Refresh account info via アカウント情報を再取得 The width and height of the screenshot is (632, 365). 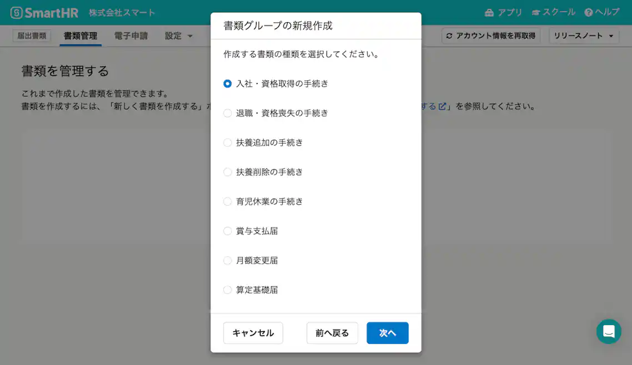coord(490,36)
